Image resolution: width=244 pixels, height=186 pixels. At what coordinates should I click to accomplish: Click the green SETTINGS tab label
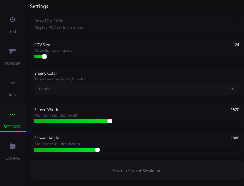[13, 127]
